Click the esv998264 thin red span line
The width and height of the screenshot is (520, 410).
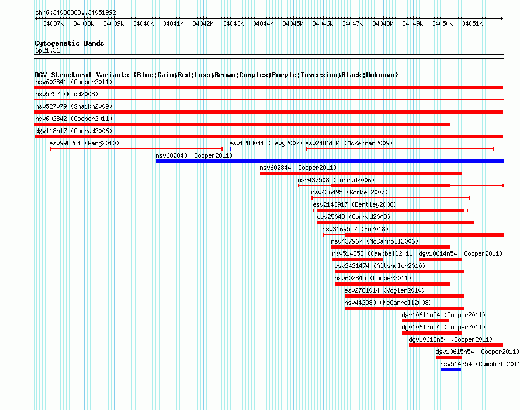pyautogui.click(x=136, y=149)
